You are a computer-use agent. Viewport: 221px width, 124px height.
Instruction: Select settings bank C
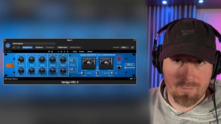[x=65, y=52]
